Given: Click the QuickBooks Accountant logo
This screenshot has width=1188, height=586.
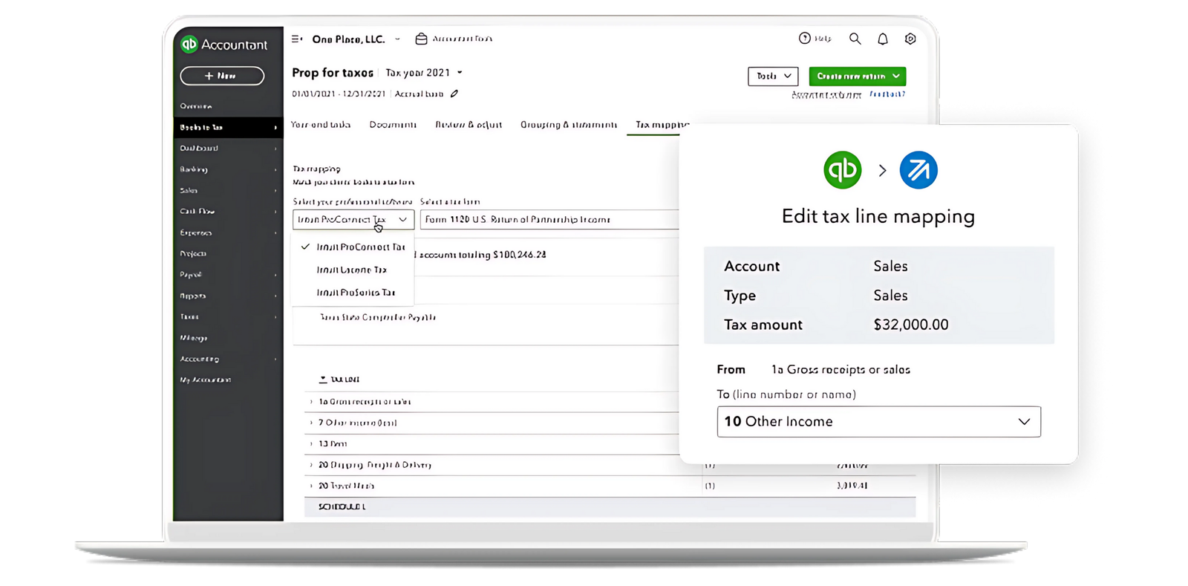Looking at the screenshot, I should pos(224,45).
